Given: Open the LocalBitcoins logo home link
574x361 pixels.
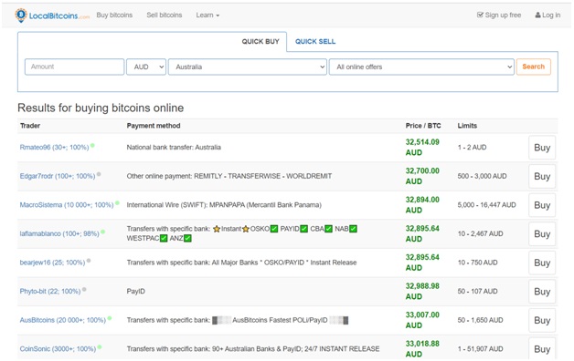Looking at the screenshot, I should [x=52, y=15].
